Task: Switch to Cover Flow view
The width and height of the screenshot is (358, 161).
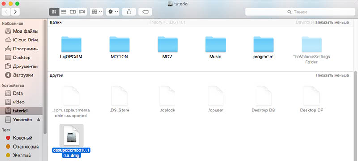Action: (82, 12)
